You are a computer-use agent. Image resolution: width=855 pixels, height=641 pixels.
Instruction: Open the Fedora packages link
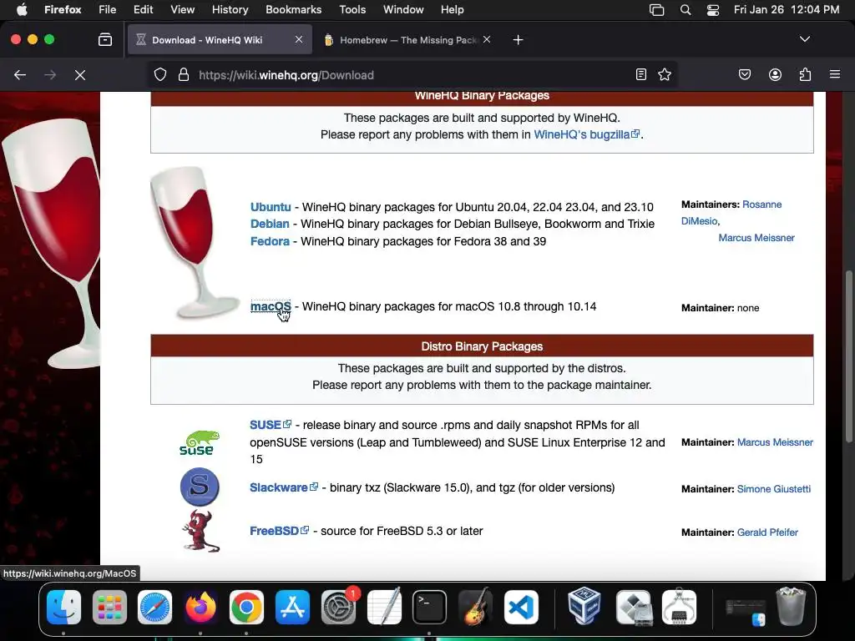coord(270,241)
